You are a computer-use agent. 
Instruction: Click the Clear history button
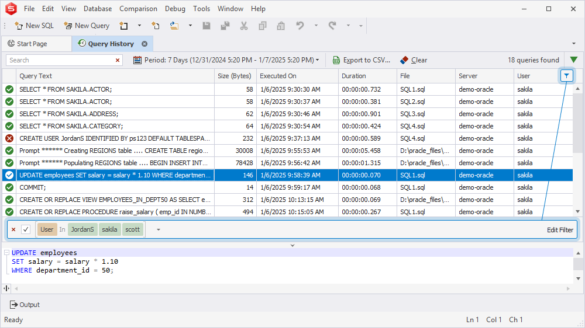414,60
